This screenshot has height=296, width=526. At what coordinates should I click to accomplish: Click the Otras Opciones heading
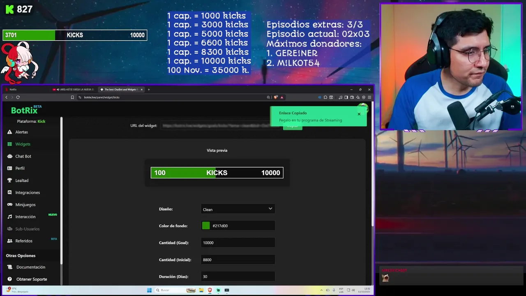21,256
